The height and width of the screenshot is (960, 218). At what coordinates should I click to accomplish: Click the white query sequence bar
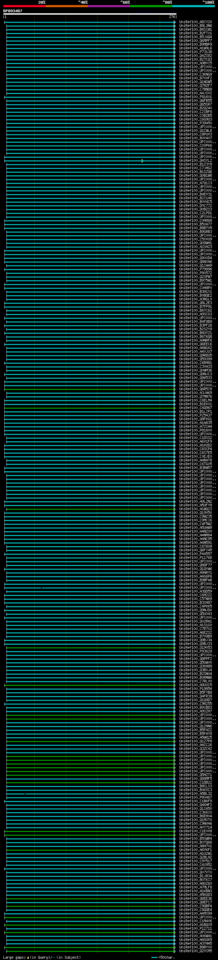coord(90,14)
